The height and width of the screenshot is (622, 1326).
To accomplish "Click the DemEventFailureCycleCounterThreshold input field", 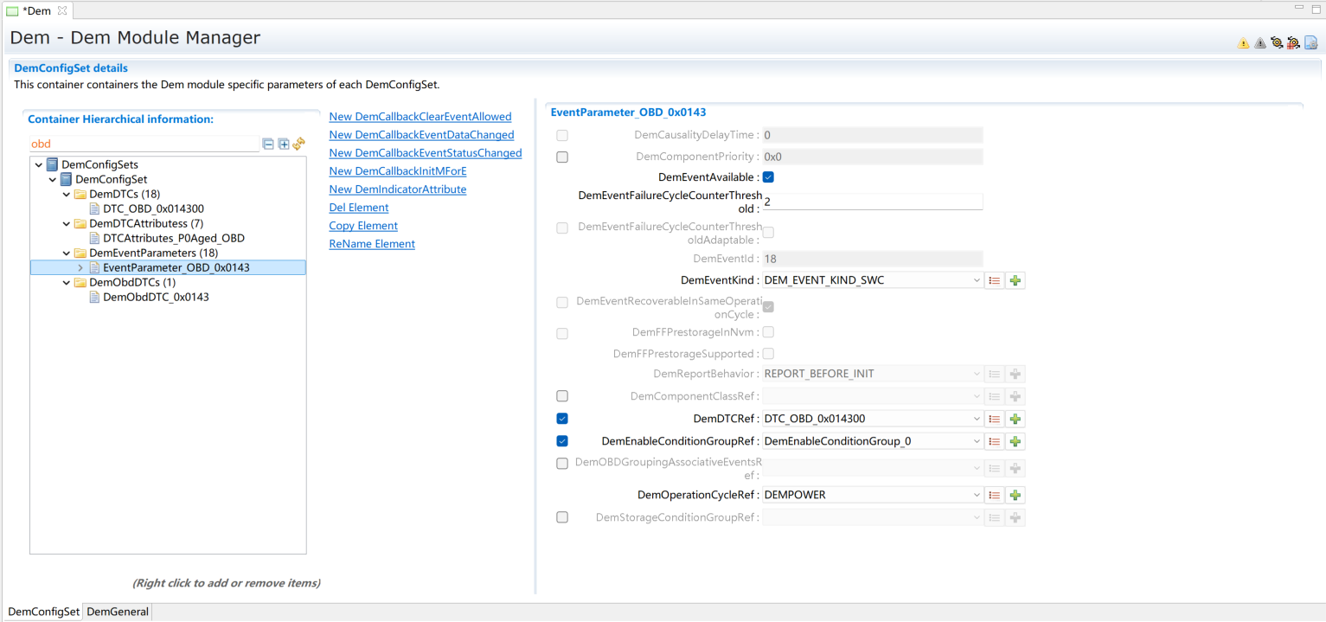I will pos(872,202).
